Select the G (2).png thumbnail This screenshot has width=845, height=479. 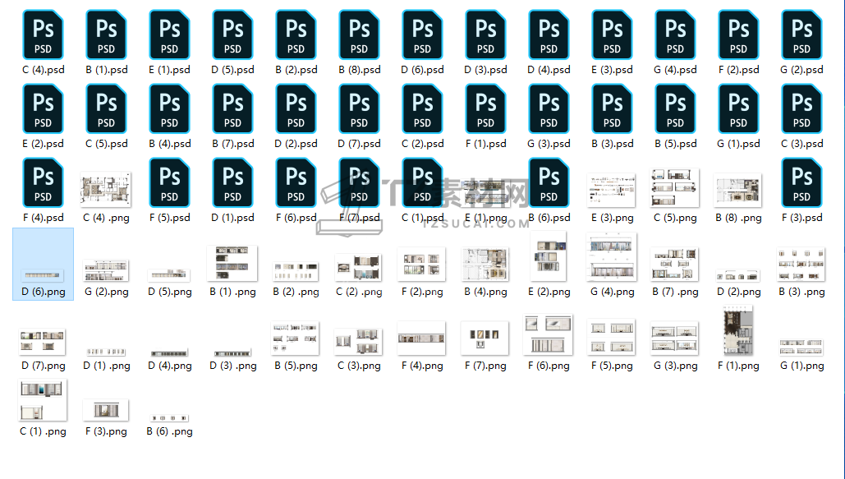click(x=106, y=270)
